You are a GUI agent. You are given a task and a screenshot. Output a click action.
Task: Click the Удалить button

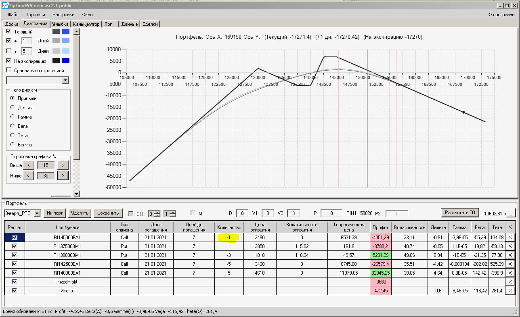point(80,213)
